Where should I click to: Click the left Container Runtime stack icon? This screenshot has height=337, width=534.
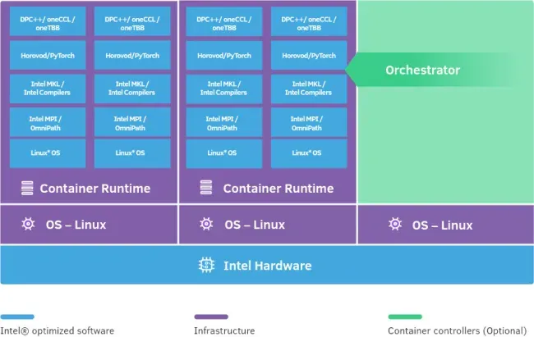click(x=27, y=188)
